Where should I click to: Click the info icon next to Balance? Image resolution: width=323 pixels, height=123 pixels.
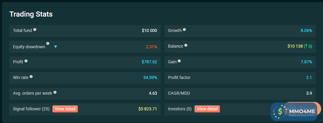point(186,45)
